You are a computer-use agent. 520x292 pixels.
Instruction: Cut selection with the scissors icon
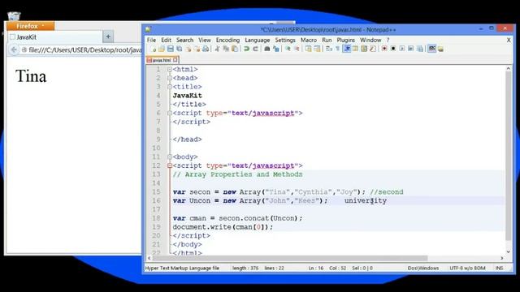(217, 49)
